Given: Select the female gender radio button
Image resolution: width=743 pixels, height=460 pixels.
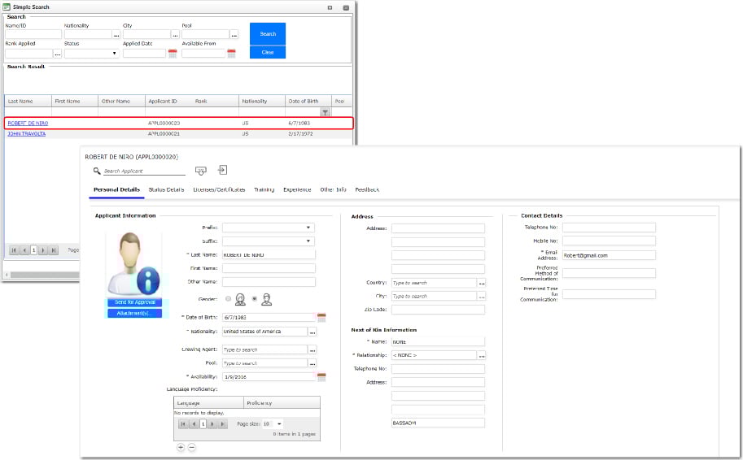Looking at the screenshot, I should pos(229,298).
